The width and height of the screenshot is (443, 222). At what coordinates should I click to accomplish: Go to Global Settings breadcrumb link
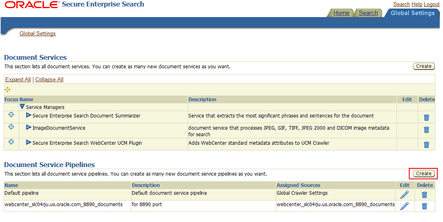click(x=37, y=34)
